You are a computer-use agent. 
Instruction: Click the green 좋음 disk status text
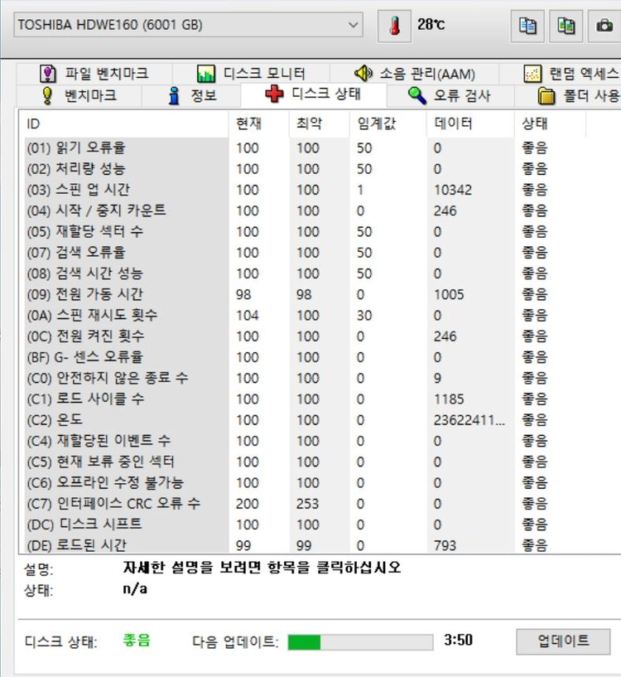pyautogui.click(x=137, y=641)
